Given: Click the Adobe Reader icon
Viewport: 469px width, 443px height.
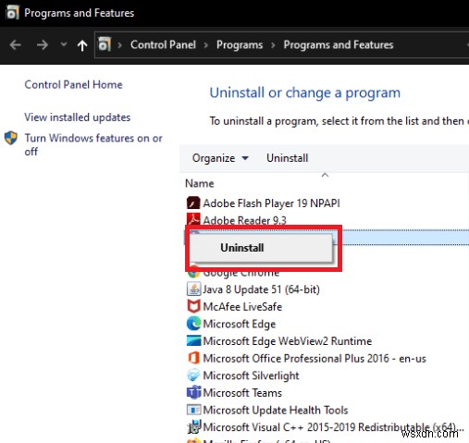Looking at the screenshot, I should click(x=193, y=219).
